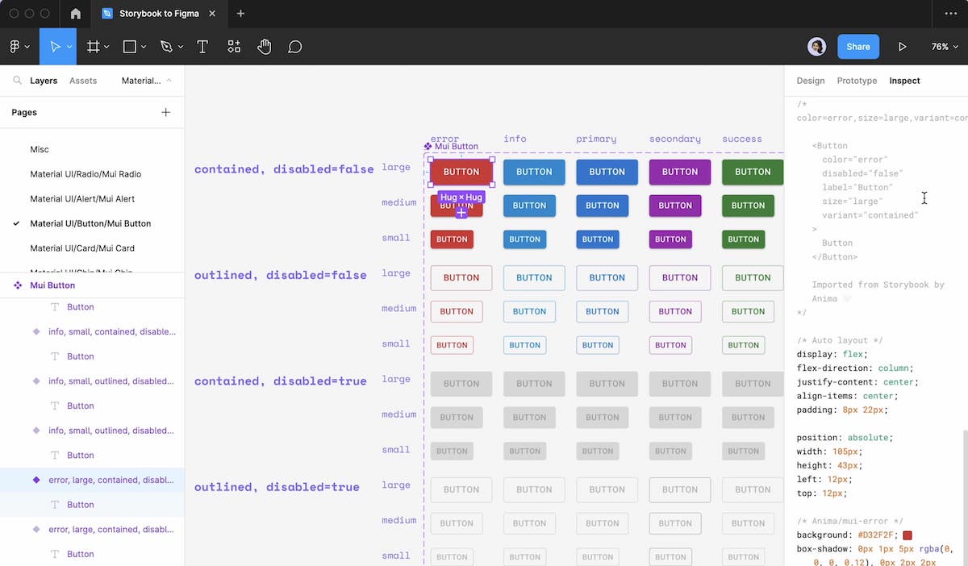Click the blue Share button

pos(857,47)
